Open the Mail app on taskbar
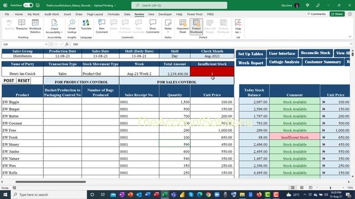Screen dimensions: 355x199 [x=113, y=195]
